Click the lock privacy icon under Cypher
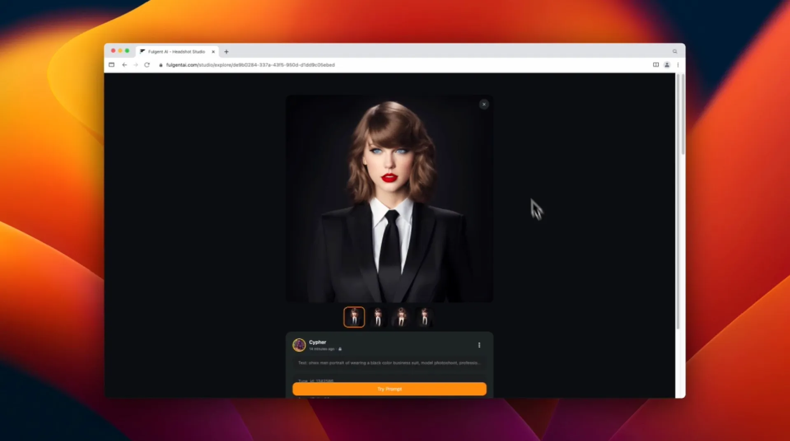Image resolution: width=790 pixels, height=441 pixels. (340, 349)
